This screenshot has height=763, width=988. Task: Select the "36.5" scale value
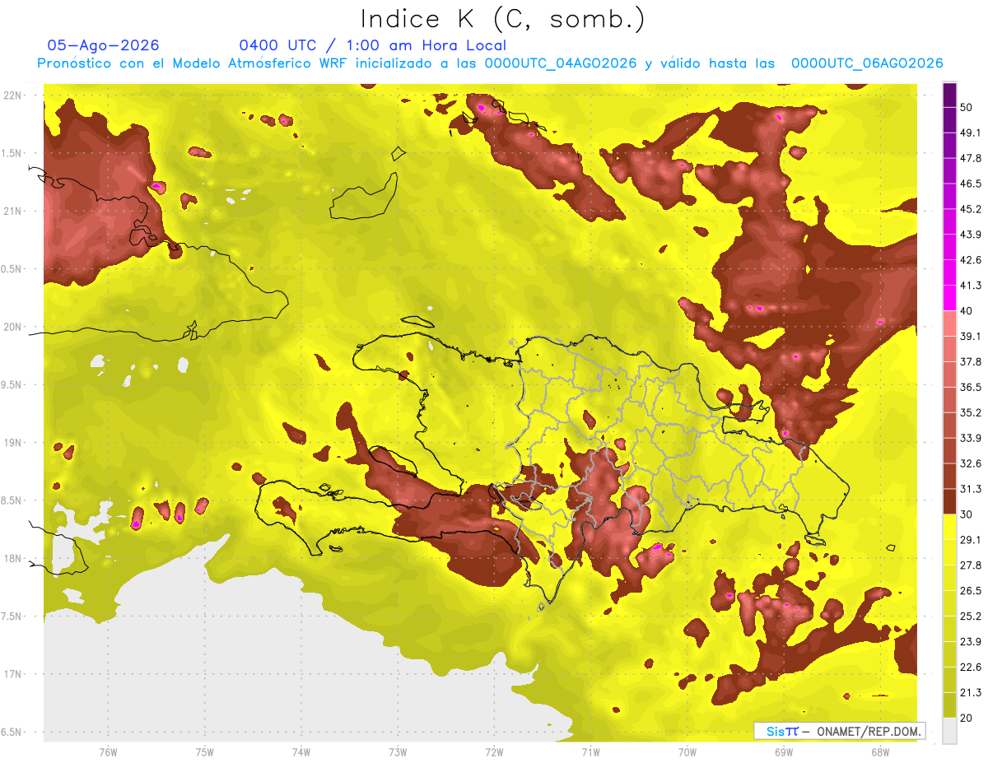tap(970, 387)
